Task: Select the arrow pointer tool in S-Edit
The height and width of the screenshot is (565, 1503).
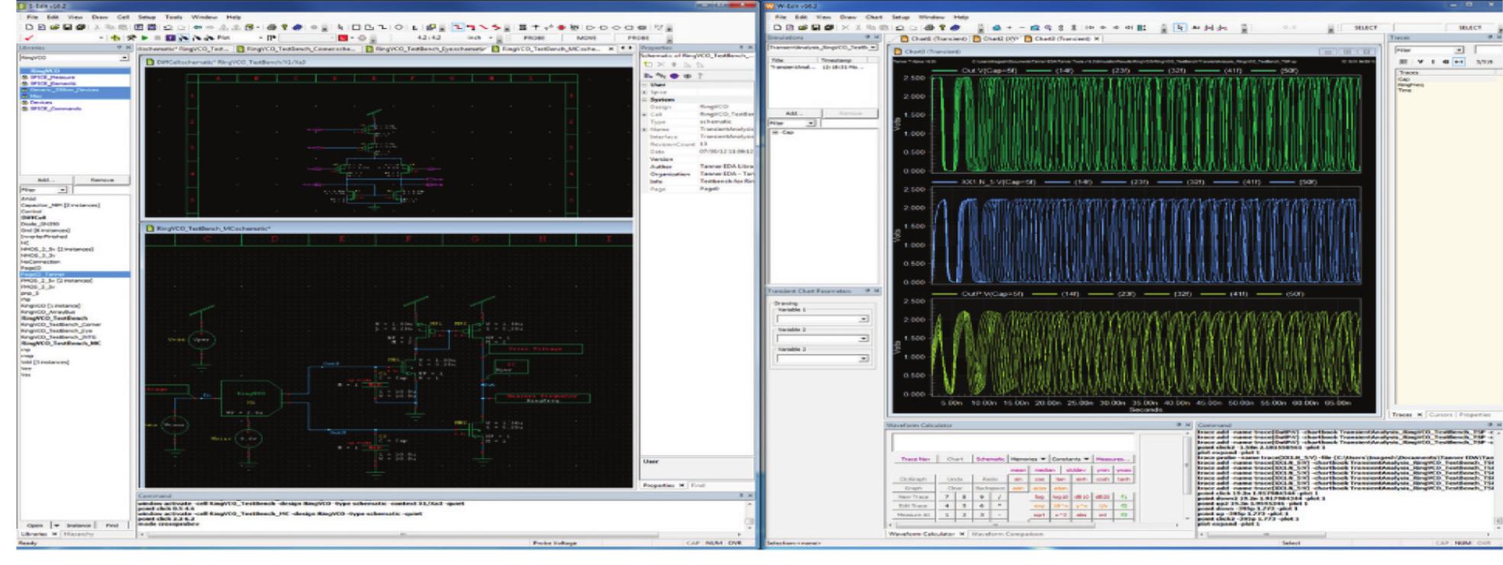Action: pos(340,27)
